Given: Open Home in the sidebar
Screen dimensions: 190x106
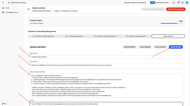Looking at the screenshot, I should [8, 8].
